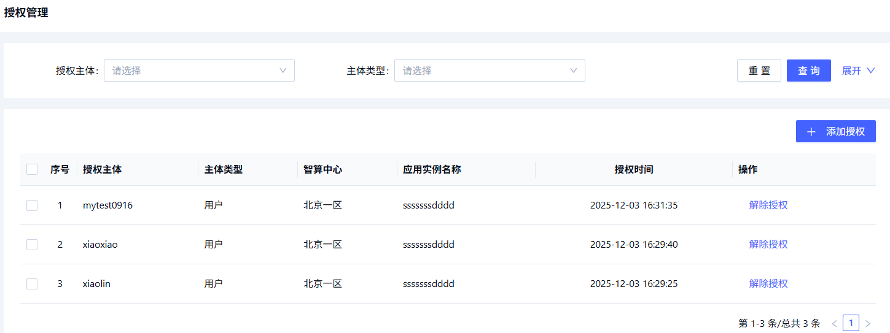Click the next page arrow icon
Image resolution: width=890 pixels, height=333 pixels.
[x=867, y=323]
